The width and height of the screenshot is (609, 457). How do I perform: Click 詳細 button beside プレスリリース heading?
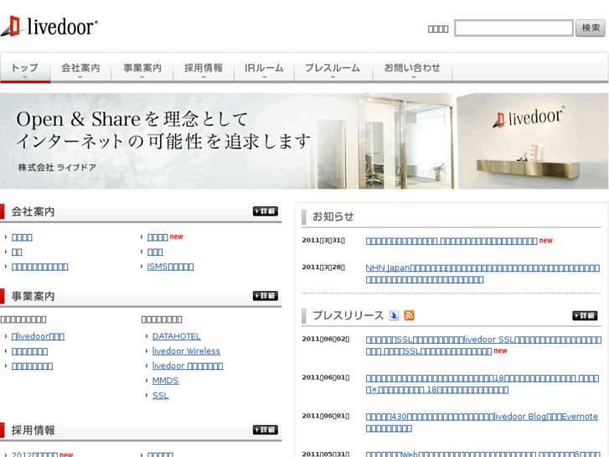[585, 315]
